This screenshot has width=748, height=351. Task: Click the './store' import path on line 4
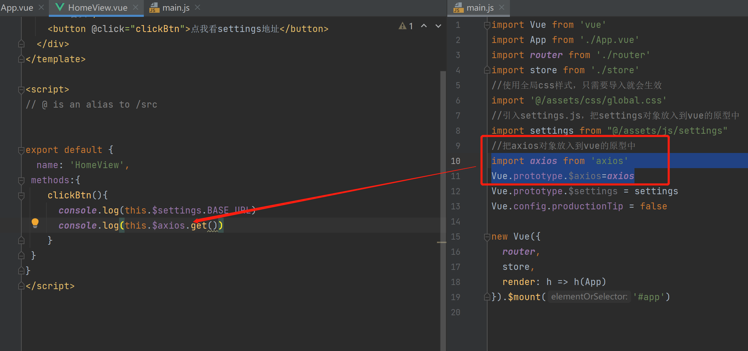click(x=615, y=70)
